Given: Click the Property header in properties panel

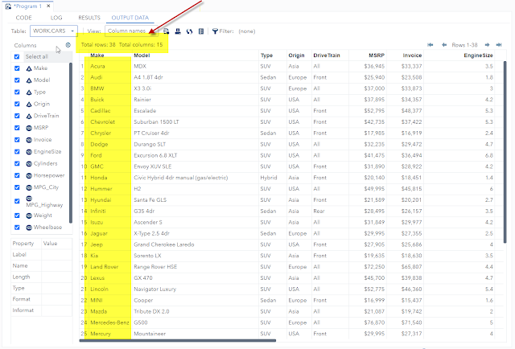Looking at the screenshot, I should (x=23, y=244).
